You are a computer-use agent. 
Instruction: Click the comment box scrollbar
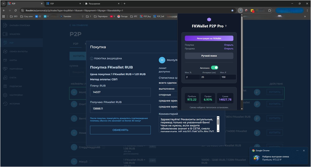pos(218,124)
